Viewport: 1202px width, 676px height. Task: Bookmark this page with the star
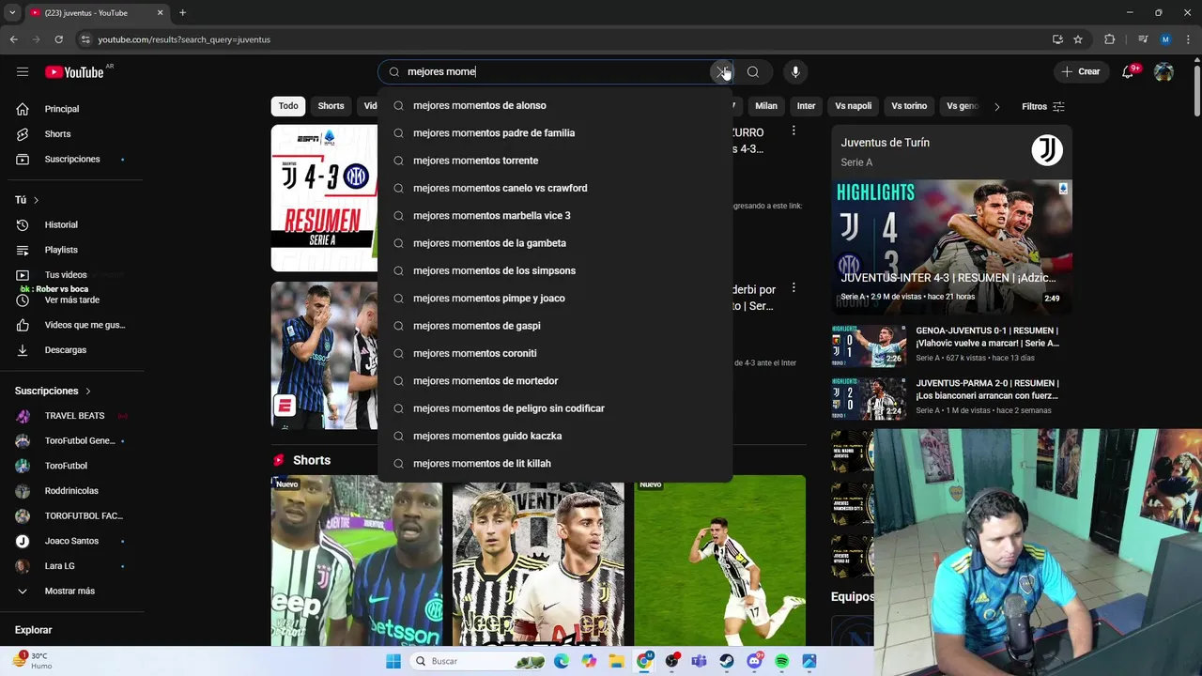(1078, 39)
